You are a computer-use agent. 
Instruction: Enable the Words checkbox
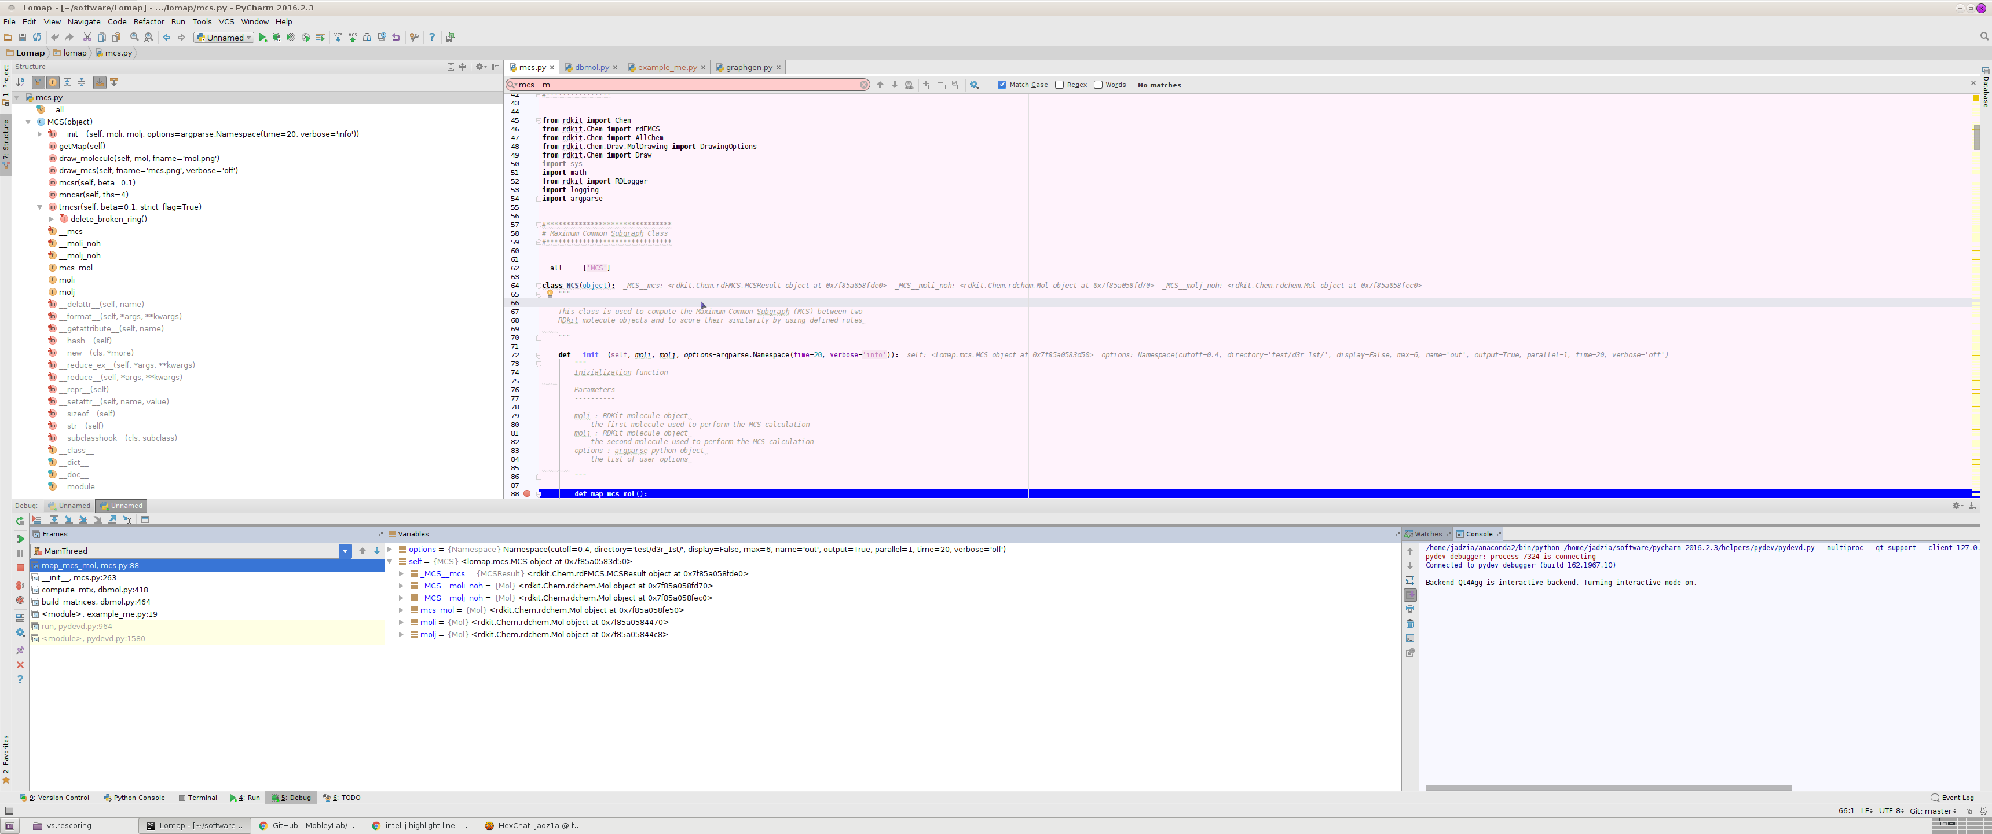point(1098,85)
